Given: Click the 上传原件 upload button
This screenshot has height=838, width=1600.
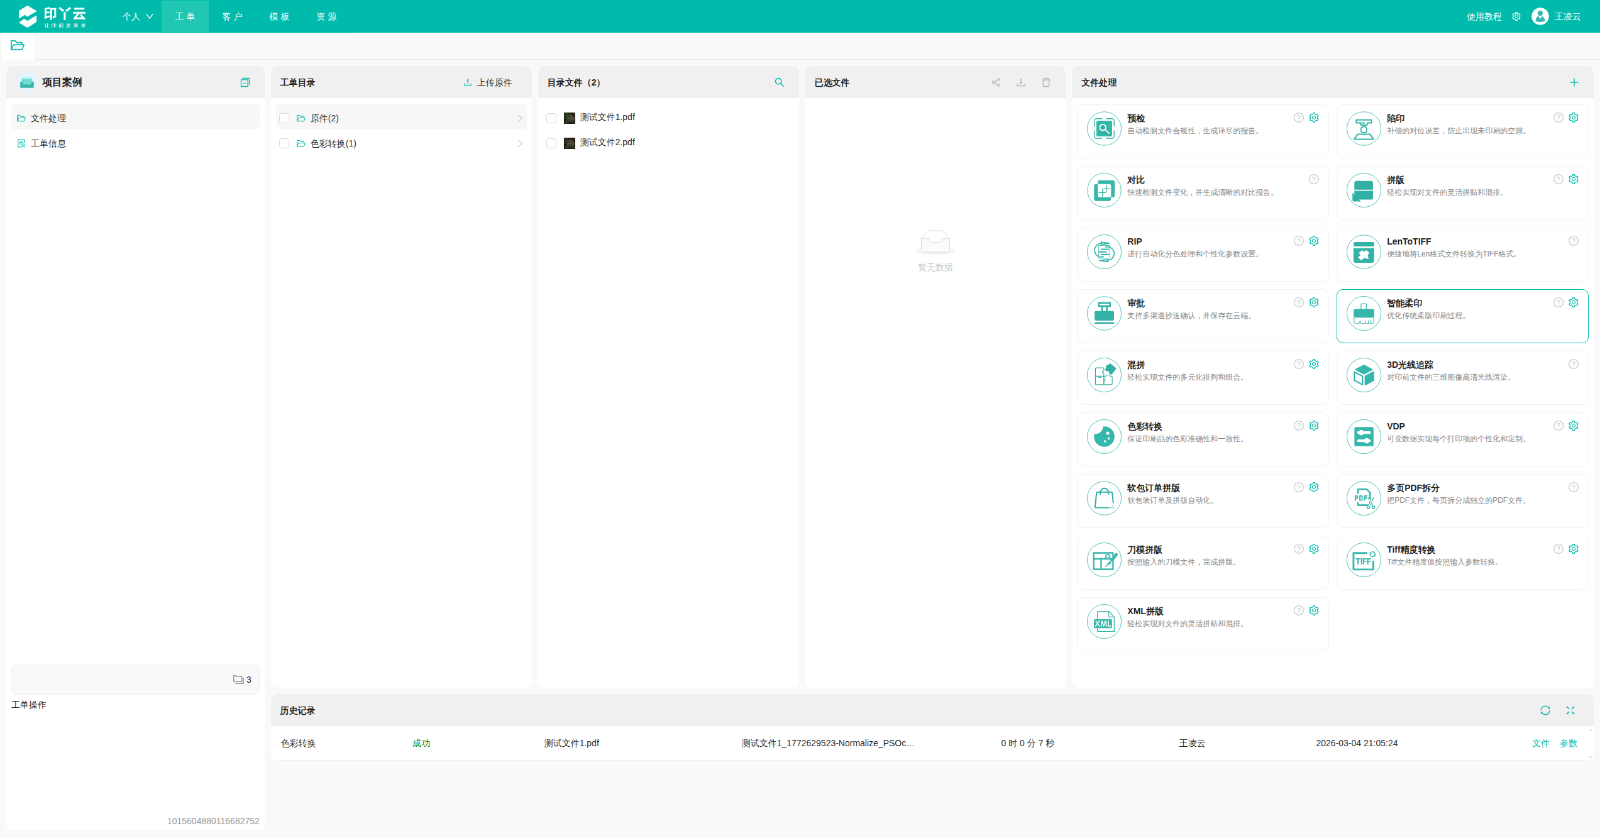Looking at the screenshot, I should [488, 82].
